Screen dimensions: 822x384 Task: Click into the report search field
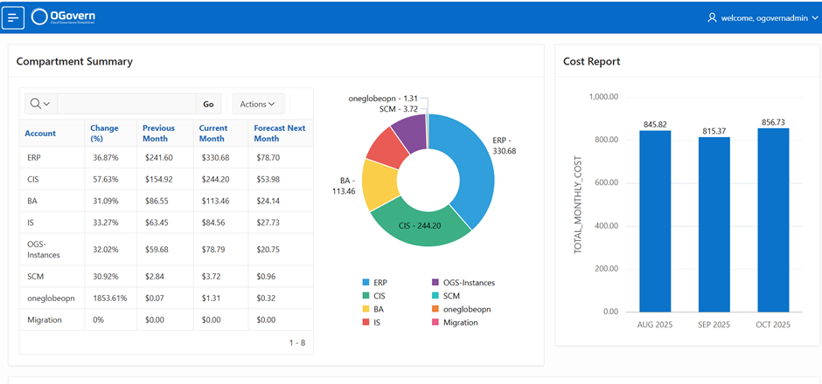pyautogui.click(x=126, y=104)
